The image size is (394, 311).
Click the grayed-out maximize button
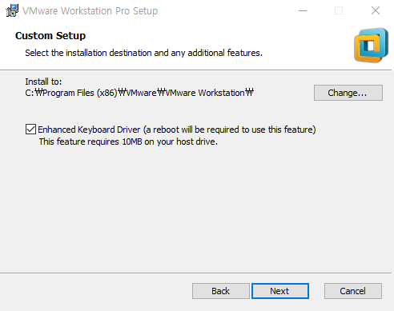[339, 10]
